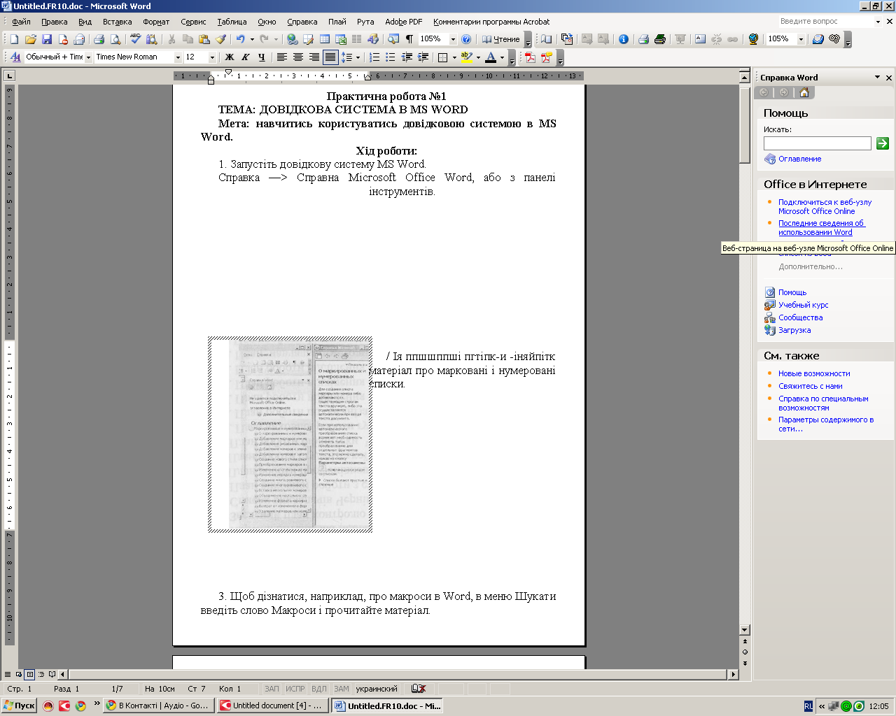Open the Правка menu
This screenshot has height=716, width=896.
click(x=54, y=22)
